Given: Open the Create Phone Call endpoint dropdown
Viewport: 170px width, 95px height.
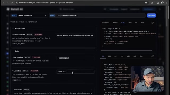Looking at the screenshot, I should (x=29, y=15).
